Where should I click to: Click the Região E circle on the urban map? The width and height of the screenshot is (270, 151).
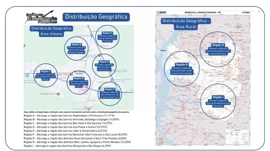click(104, 66)
